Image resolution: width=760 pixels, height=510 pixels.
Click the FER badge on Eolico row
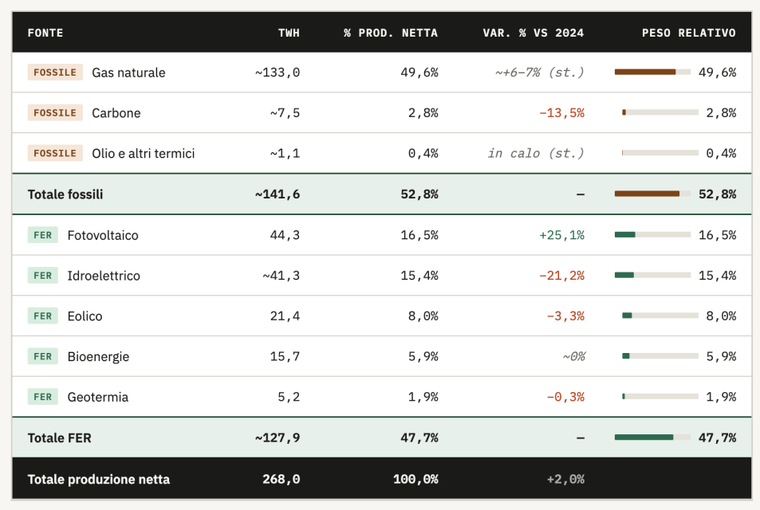43,316
